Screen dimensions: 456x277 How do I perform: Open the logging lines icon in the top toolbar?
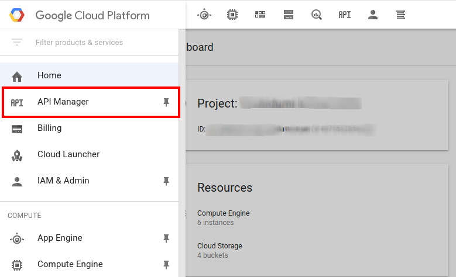pos(400,15)
